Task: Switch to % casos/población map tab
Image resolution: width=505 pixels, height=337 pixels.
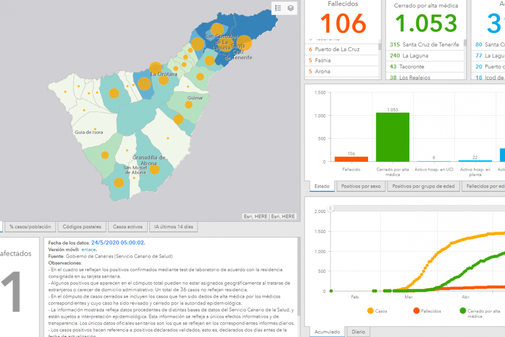Action: [x=30, y=227]
